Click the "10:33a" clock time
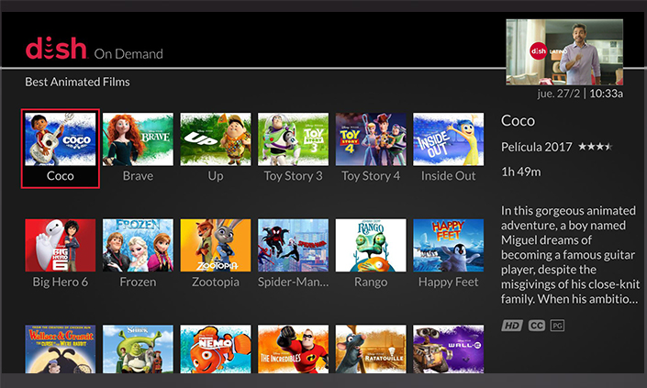The image size is (647, 388). (606, 94)
